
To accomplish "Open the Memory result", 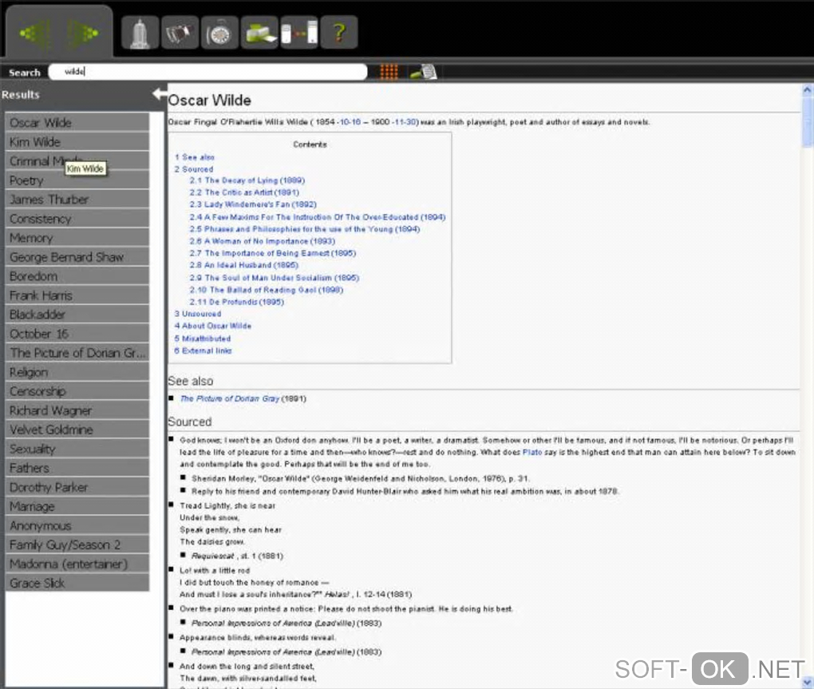I will click(x=77, y=238).
